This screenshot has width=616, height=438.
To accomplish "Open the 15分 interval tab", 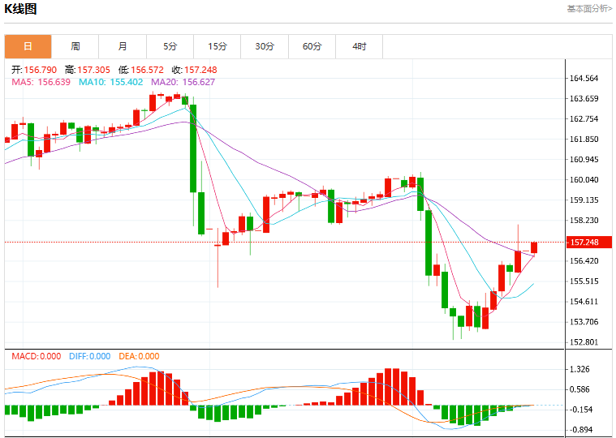I will click(x=218, y=46).
